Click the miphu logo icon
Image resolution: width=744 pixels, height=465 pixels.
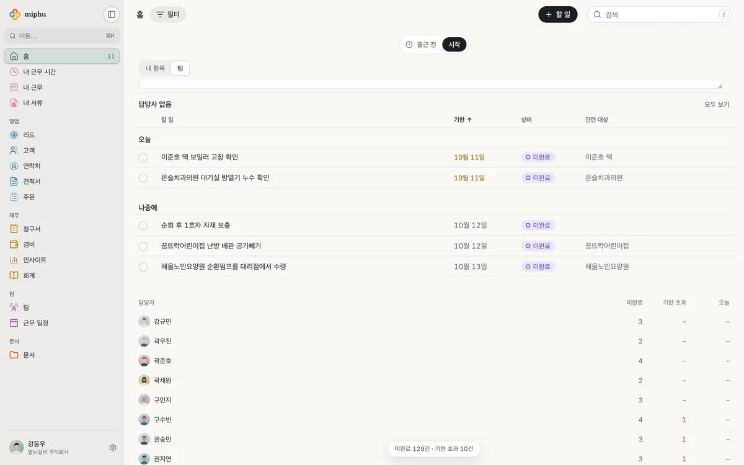tap(15, 14)
